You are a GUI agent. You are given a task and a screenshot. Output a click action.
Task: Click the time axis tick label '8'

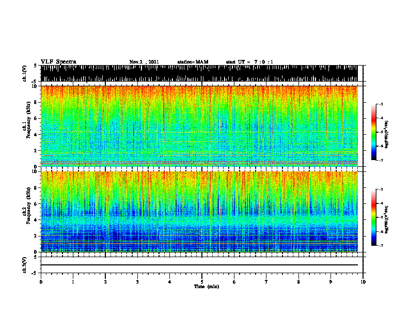[298, 282]
